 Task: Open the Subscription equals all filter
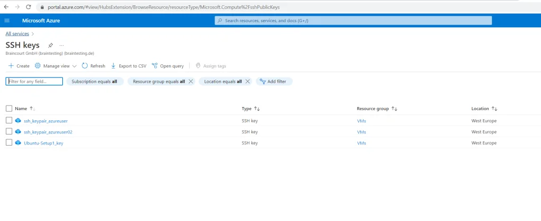(x=95, y=82)
